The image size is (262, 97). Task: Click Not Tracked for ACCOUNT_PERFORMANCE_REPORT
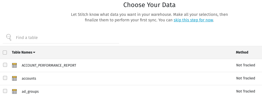pyautogui.click(x=246, y=65)
